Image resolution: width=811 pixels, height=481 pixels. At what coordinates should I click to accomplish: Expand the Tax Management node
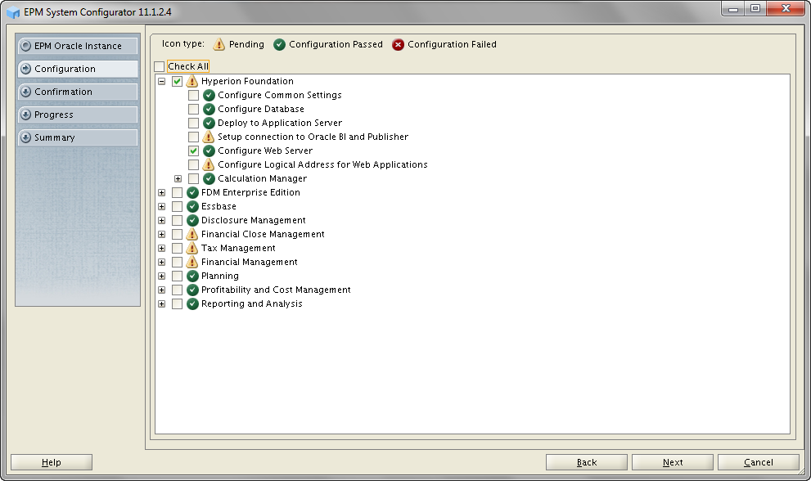[161, 248]
